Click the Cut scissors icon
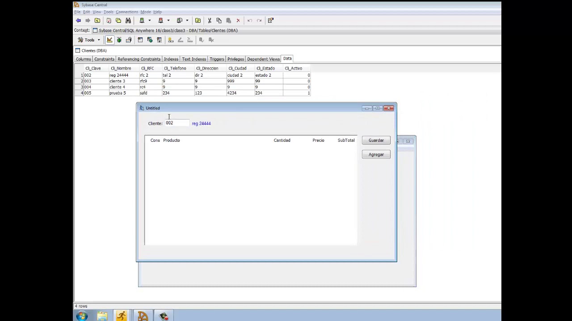Image resolution: width=572 pixels, height=321 pixels. pos(210,21)
